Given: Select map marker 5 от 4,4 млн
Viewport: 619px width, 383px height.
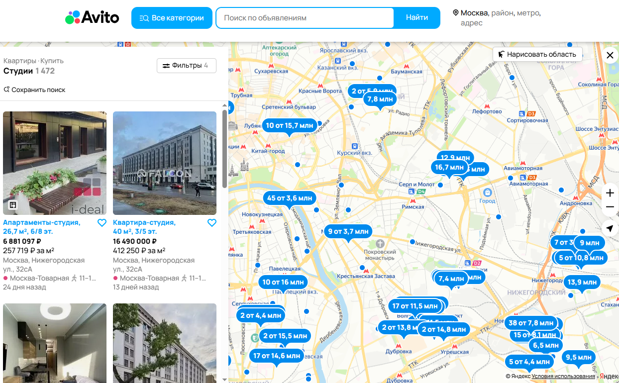Looking at the screenshot, I should [x=529, y=362].
